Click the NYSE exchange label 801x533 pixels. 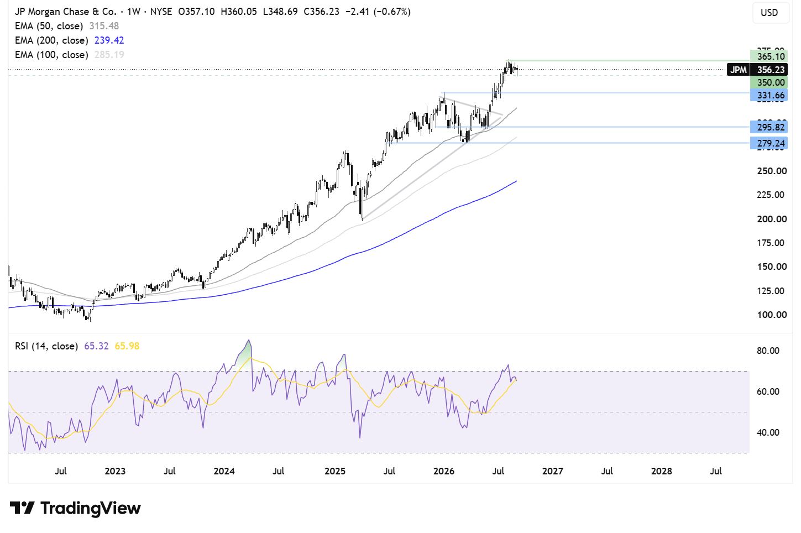pos(161,12)
